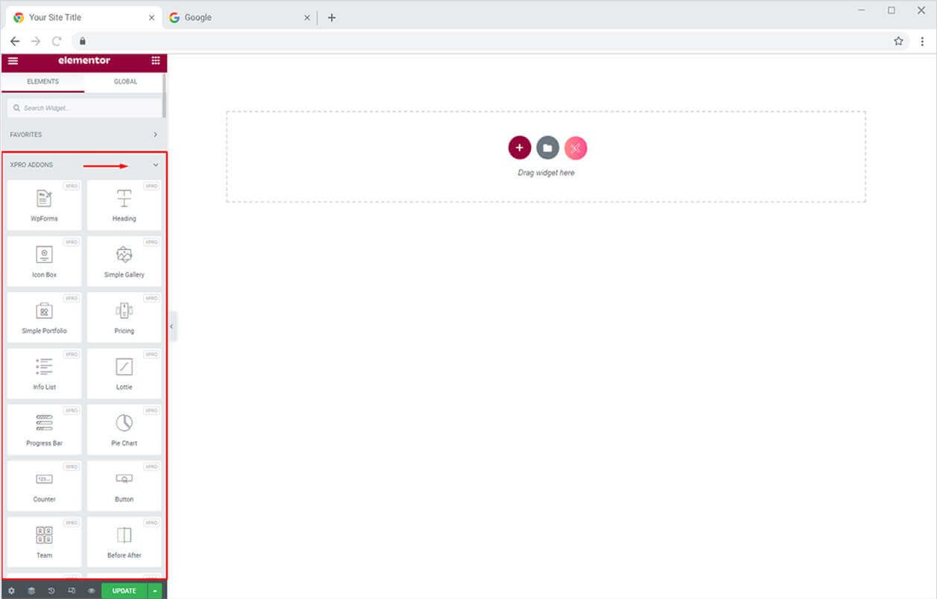
Task: Open page settings gear icon
Action: point(11,591)
